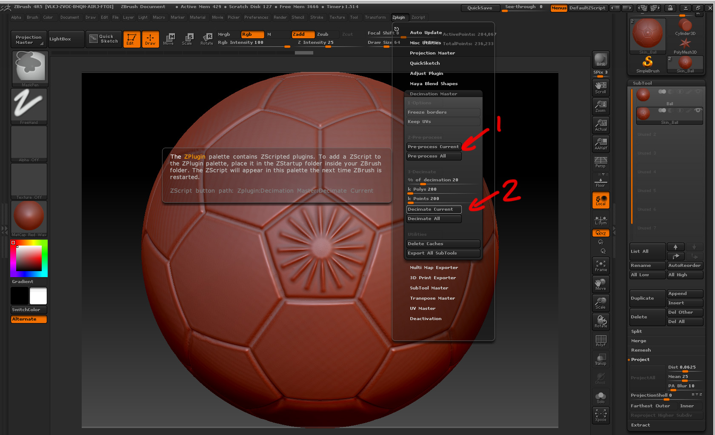Click the BPR render icon

(x=601, y=60)
